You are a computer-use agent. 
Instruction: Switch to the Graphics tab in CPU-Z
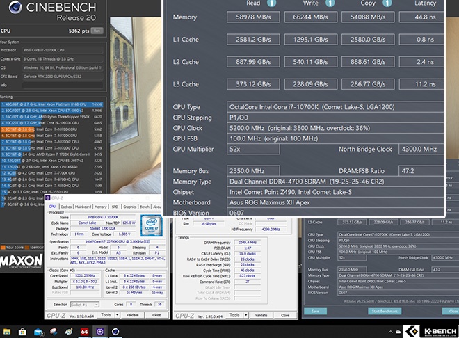pos(129,207)
